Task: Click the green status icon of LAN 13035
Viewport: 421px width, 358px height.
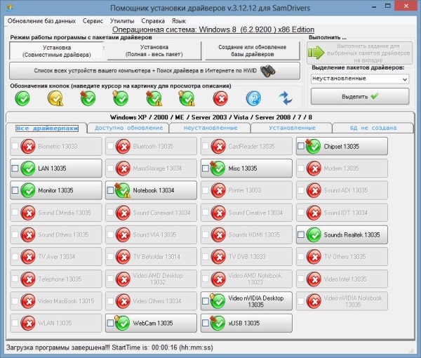Action: point(28,168)
